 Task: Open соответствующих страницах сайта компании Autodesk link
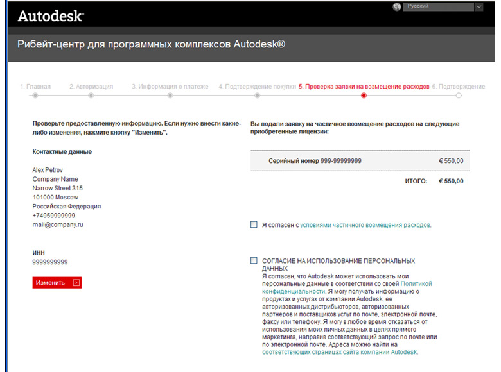340,352
